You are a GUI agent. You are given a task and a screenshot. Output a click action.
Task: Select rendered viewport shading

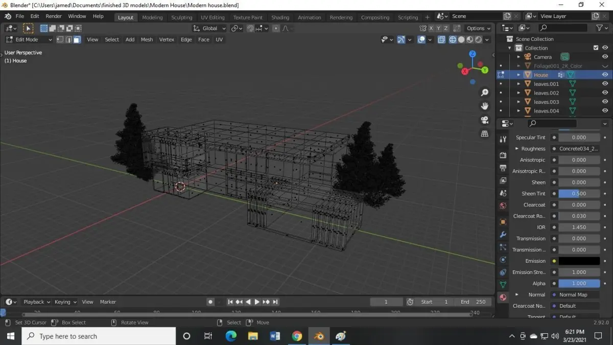click(479, 39)
